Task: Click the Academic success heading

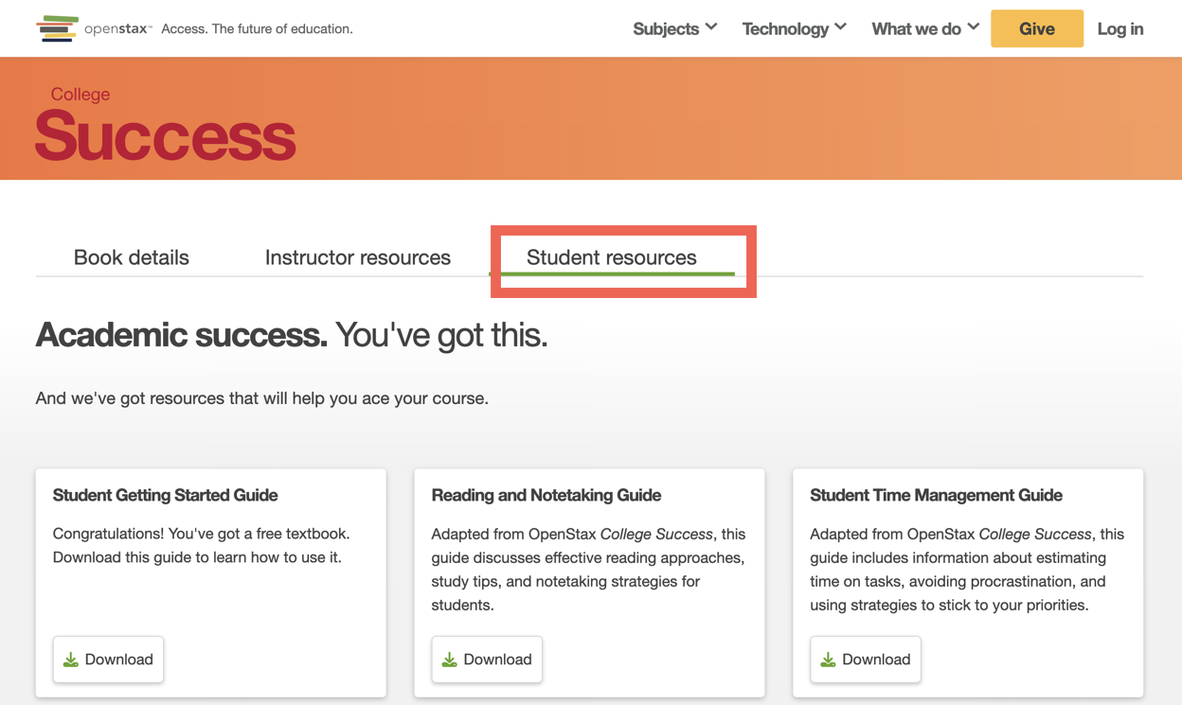Action: pos(291,335)
